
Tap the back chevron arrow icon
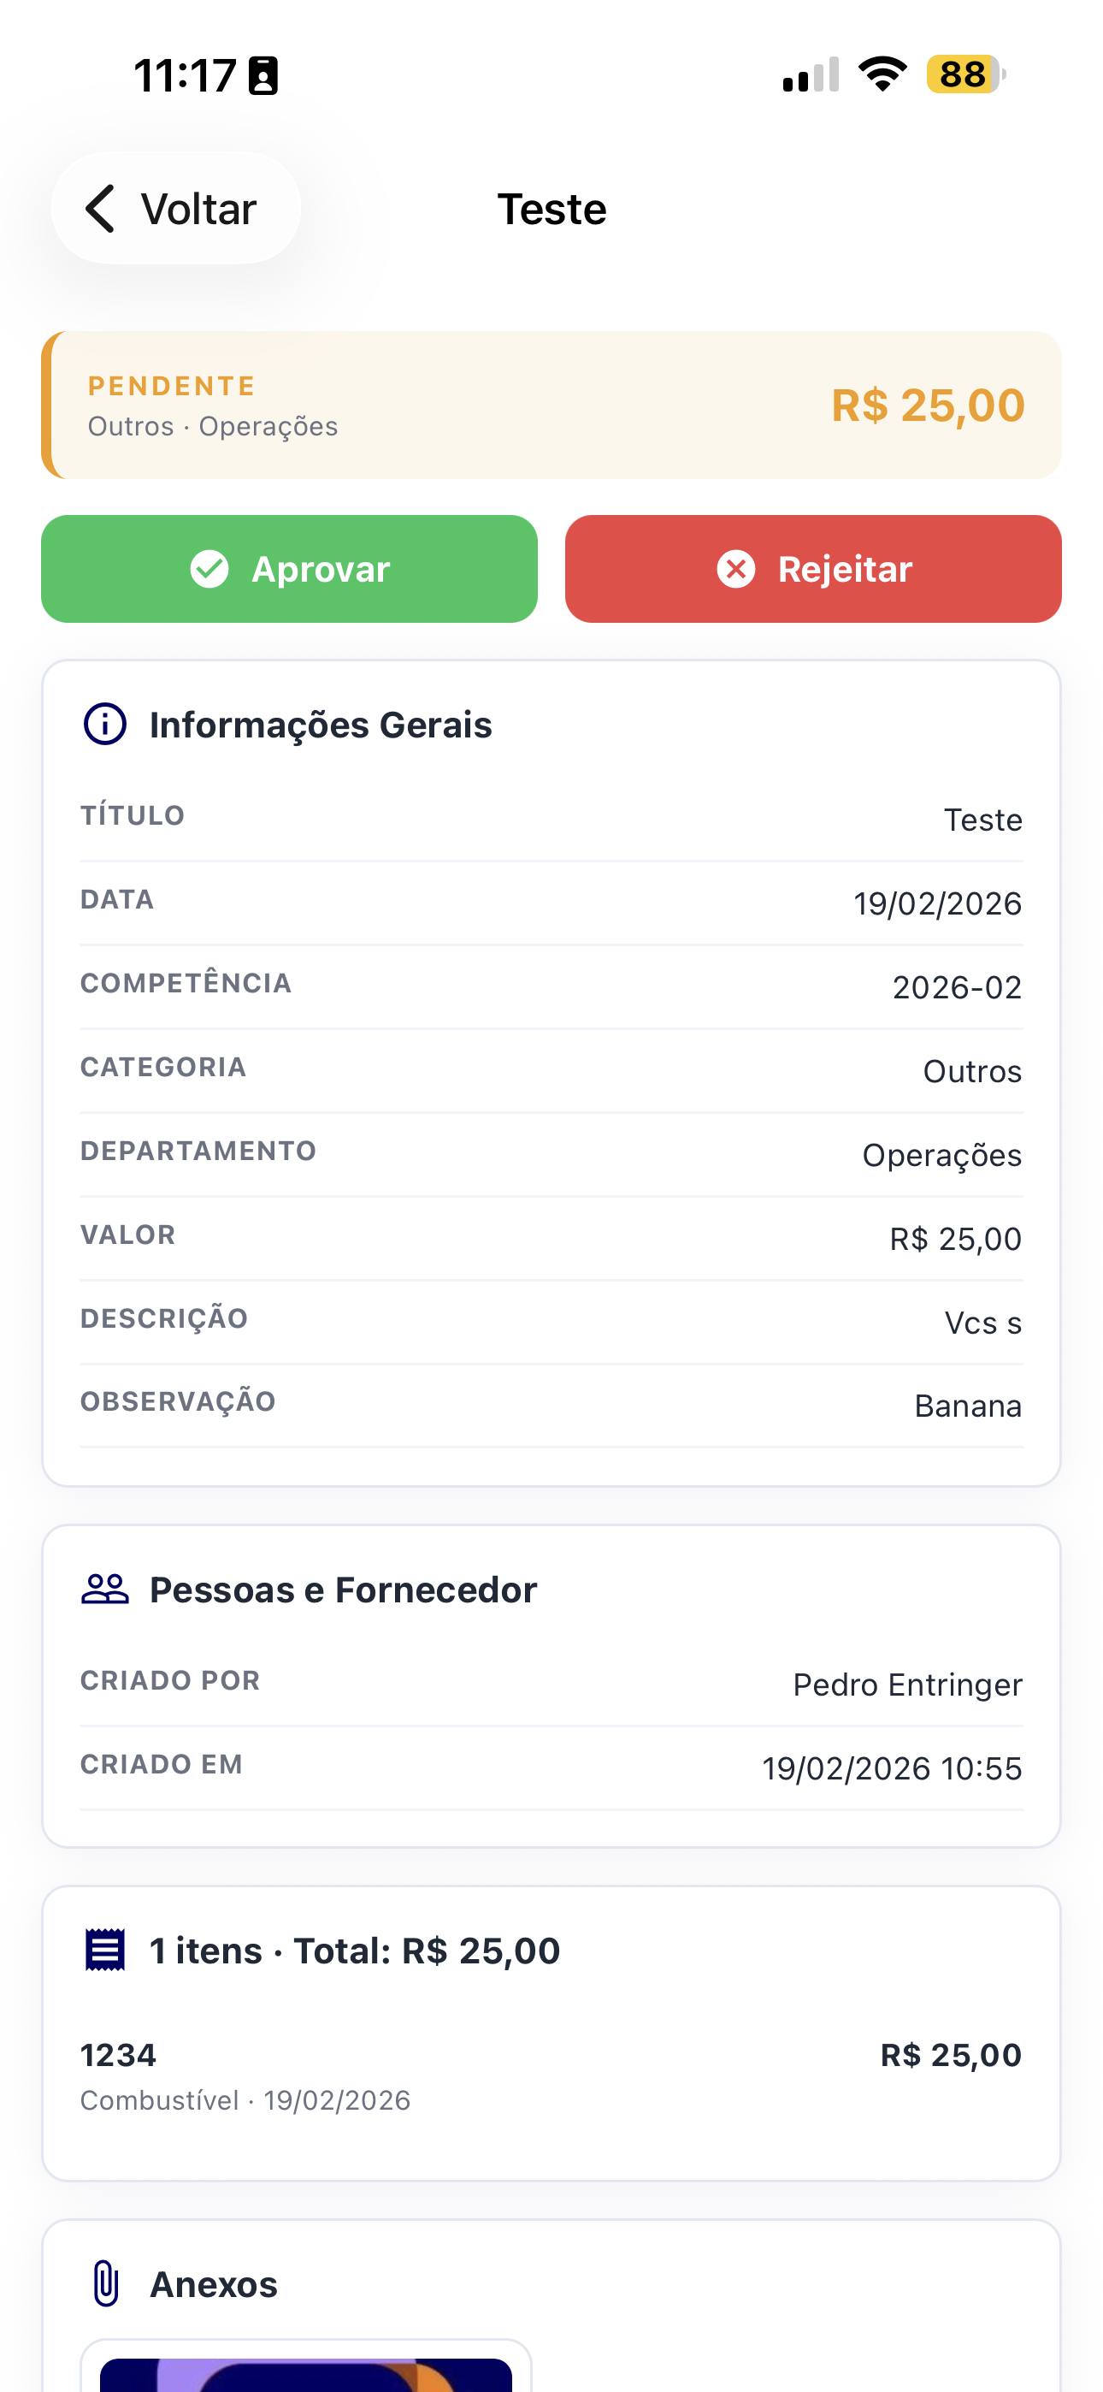tap(100, 208)
